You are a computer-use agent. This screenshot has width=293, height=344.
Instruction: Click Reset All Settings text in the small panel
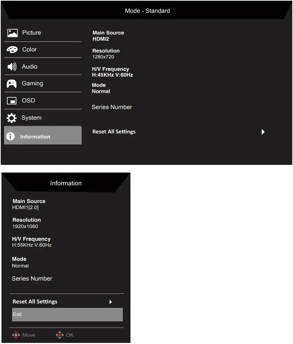click(x=35, y=302)
